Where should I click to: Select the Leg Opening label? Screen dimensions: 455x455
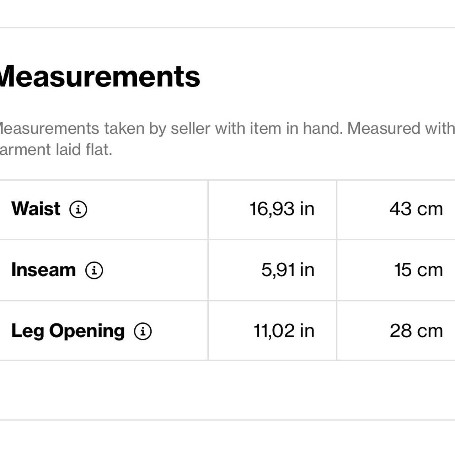coord(68,331)
